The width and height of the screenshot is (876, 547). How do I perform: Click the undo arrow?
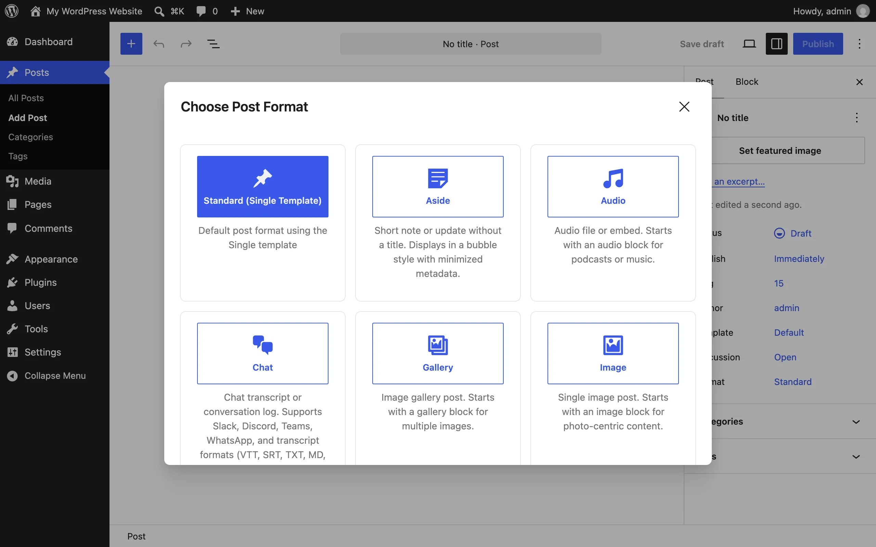point(158,44)
